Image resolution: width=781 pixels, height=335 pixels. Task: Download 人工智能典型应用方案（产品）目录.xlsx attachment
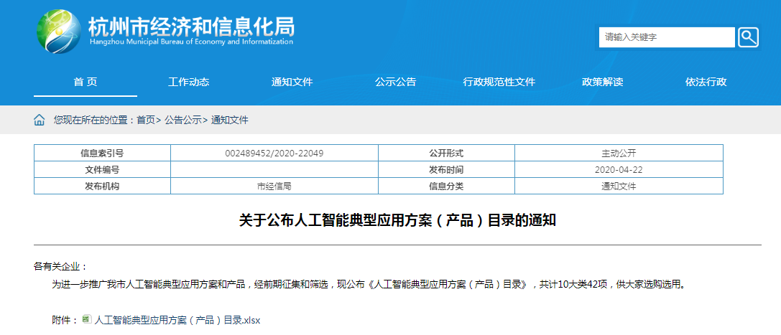coord(177,320)
